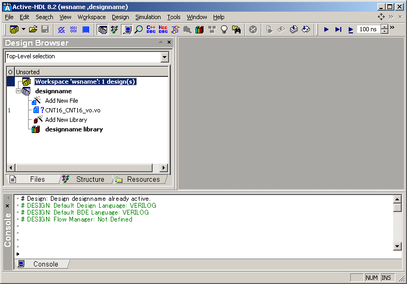This screenshot has width=407, height=284.
Task: Open the Simulation menu
Action: pyautogui.click(x=148, y=17)
